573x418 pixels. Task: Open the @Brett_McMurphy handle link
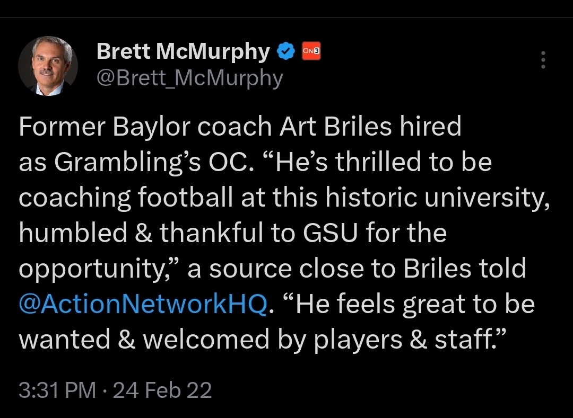tap(190, 78)
